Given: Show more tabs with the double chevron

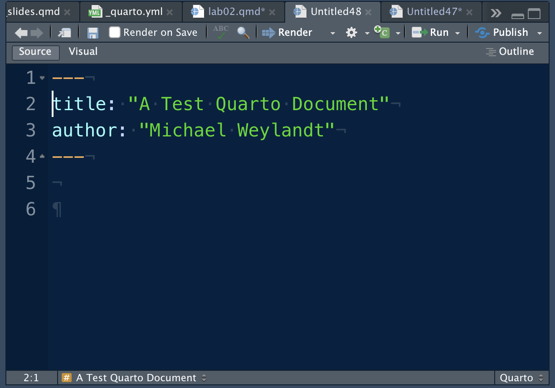Looking at the screenshot, I should pyautogui.click(x=496, y=13).
